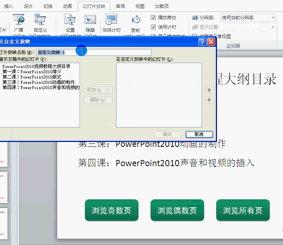Open the Broadcast Slide Show (广播) icon
This screenshot has height=245, width=283.
(18, 19)
